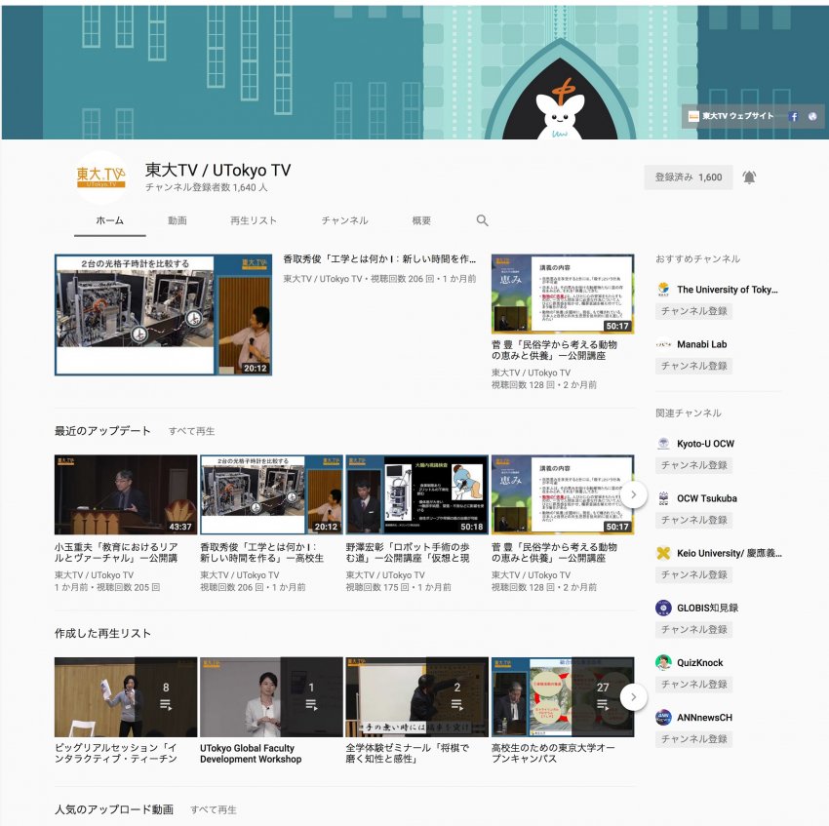
Task: Open the 27-video 高校生のための東京大学 playlist thumbnail
Action: click(x=563, y=697)
